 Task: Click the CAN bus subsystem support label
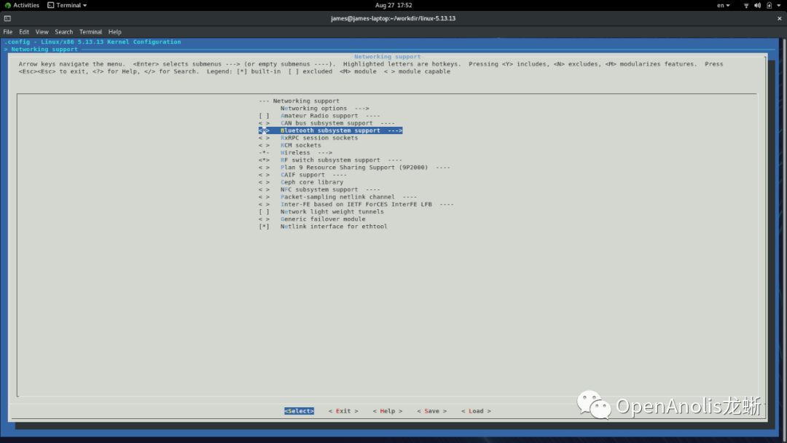[x=326, y=123]
